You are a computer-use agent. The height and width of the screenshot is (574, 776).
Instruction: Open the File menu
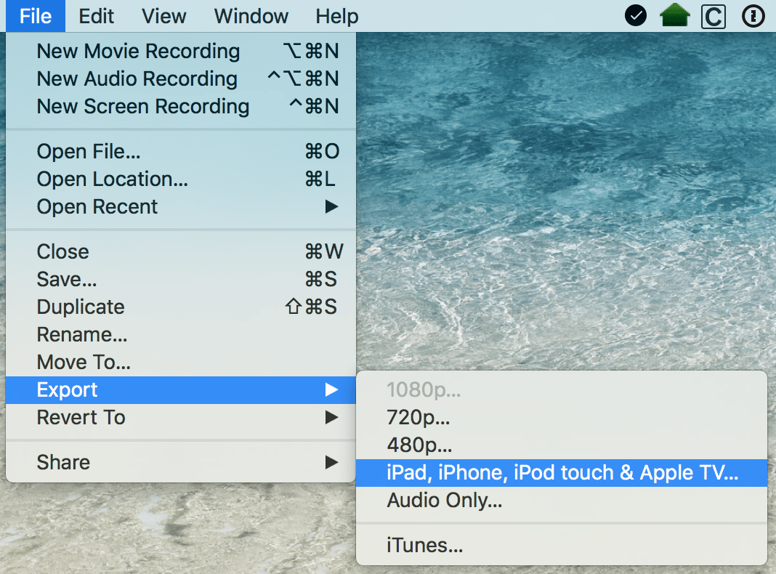(x=36, y=16)
